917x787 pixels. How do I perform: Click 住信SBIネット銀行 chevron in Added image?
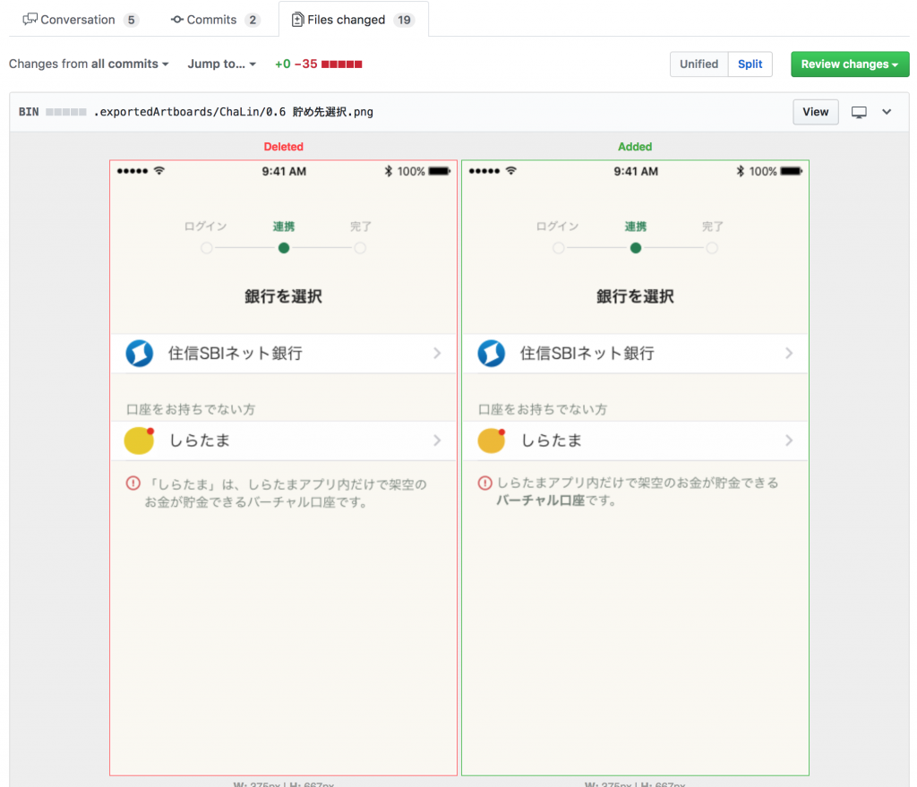coord(789,353)
